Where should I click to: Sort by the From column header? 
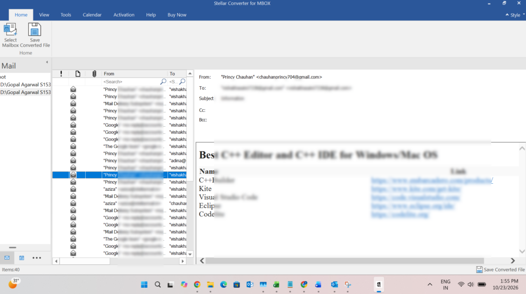(x=135, y=73)
